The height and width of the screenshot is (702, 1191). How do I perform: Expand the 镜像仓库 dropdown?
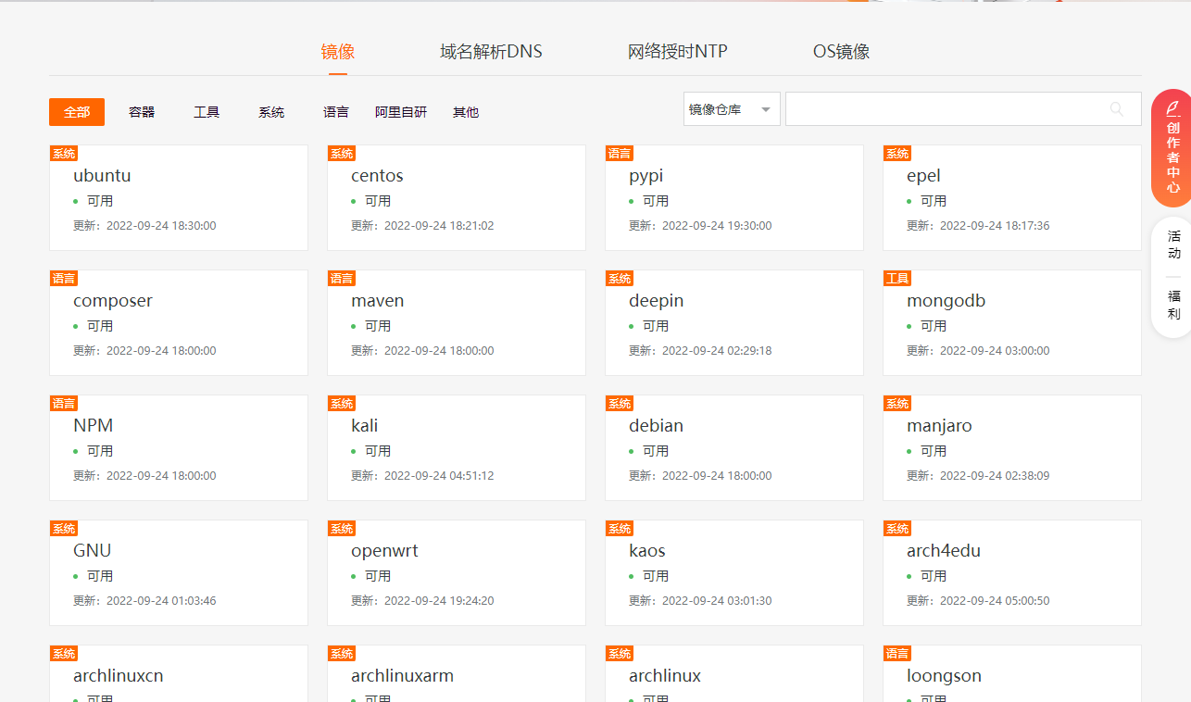click(732, 109)
